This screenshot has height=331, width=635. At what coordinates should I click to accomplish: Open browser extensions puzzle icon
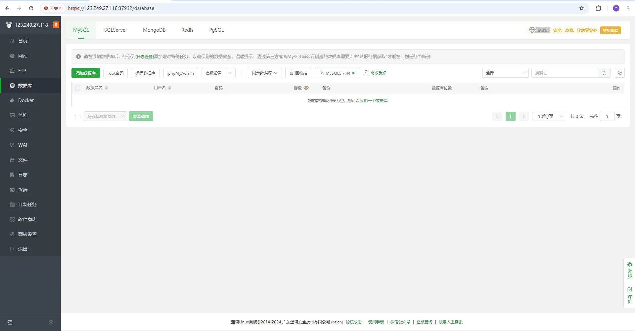pos(598,8)
